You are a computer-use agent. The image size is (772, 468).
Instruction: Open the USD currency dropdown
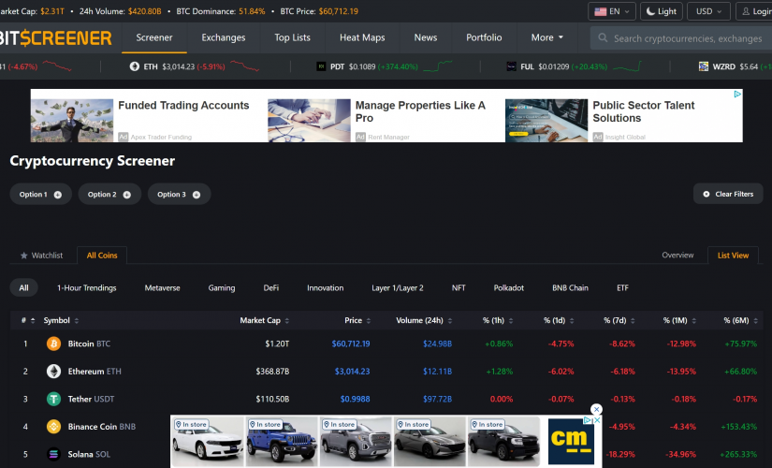708,11
